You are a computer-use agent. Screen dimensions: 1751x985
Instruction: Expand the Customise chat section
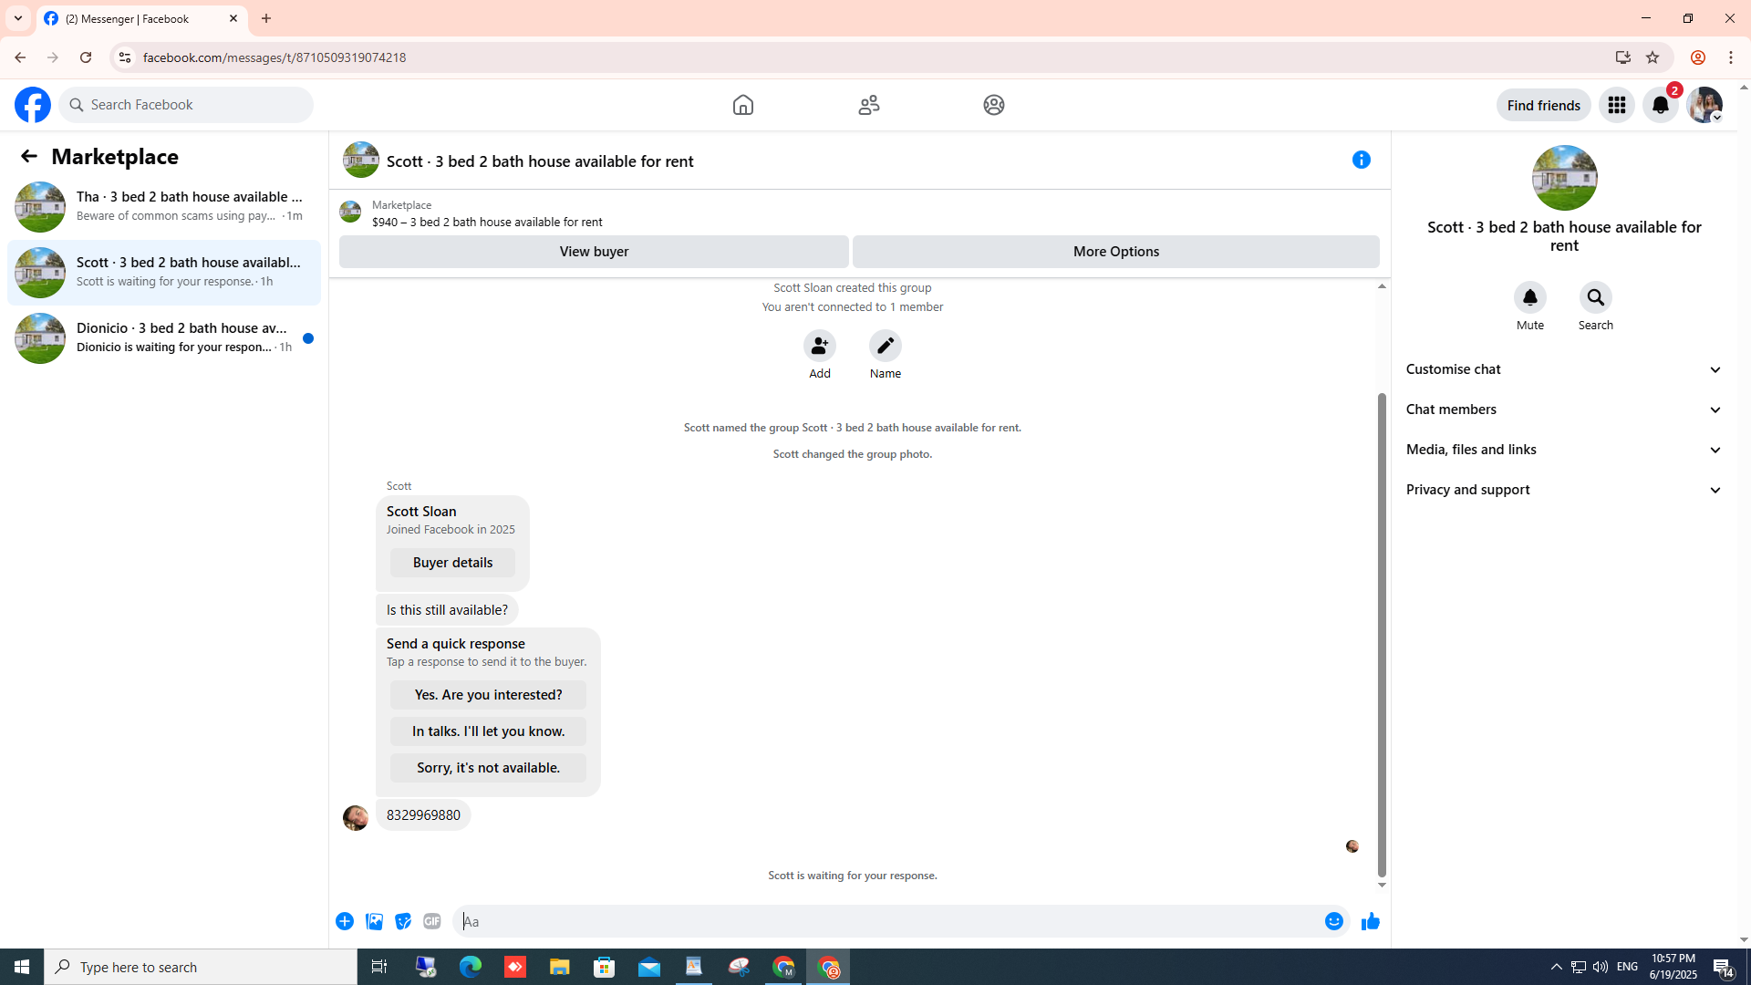[x=1564, y=369]
